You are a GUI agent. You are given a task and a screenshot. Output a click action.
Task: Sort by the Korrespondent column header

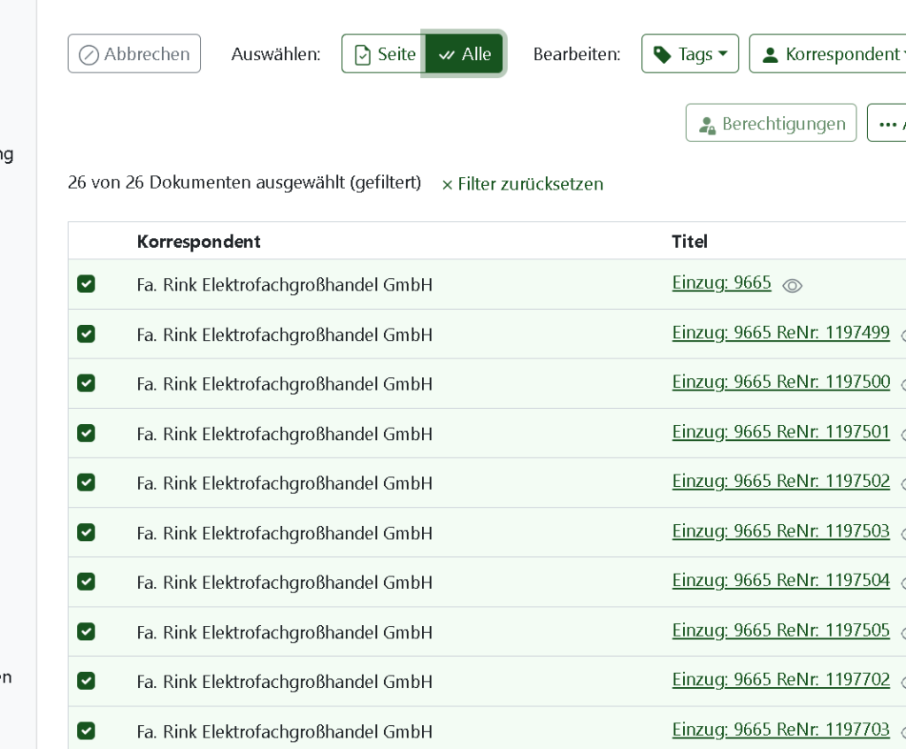pyautogui.click(x=198, y=242)
